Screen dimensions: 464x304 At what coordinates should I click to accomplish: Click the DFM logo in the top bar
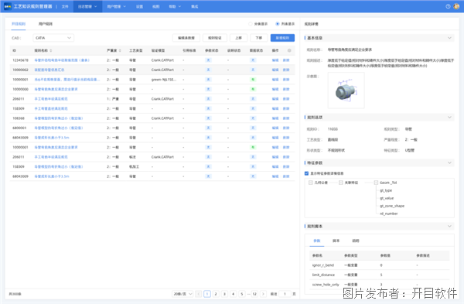pyautogui.click(x=8, y=6)
